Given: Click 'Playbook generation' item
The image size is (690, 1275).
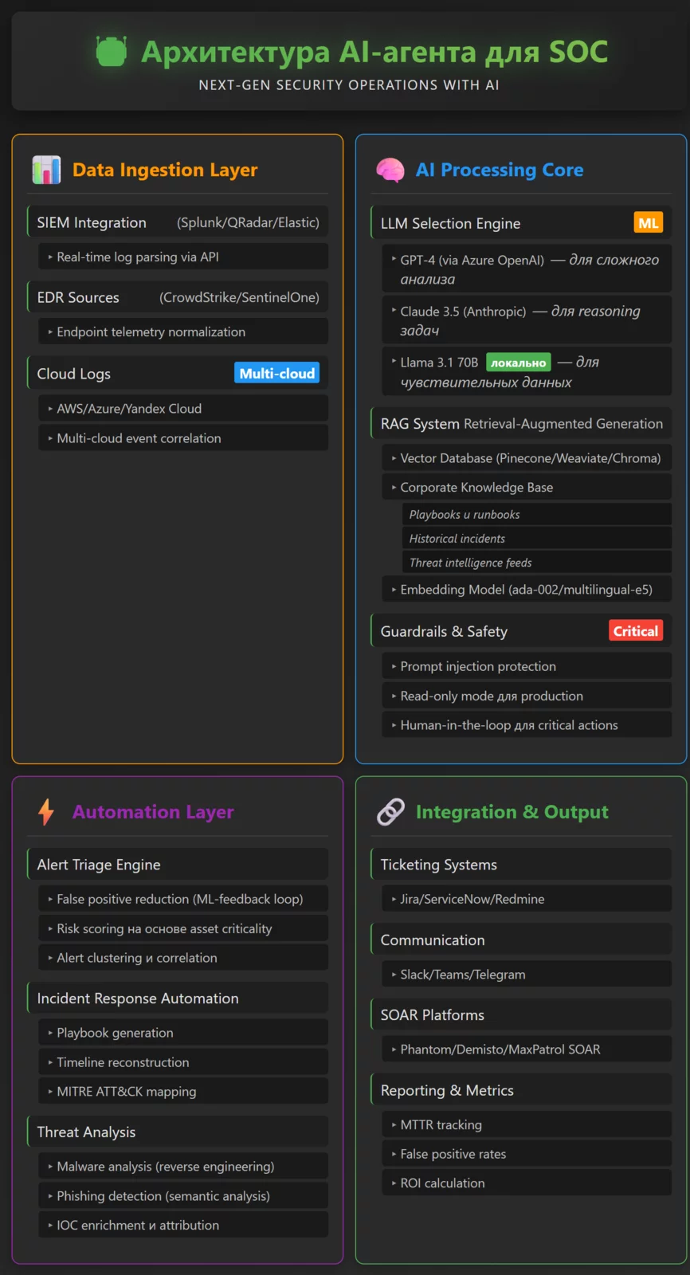Looking at the screenshot, I should click(x=183, y=1033).
